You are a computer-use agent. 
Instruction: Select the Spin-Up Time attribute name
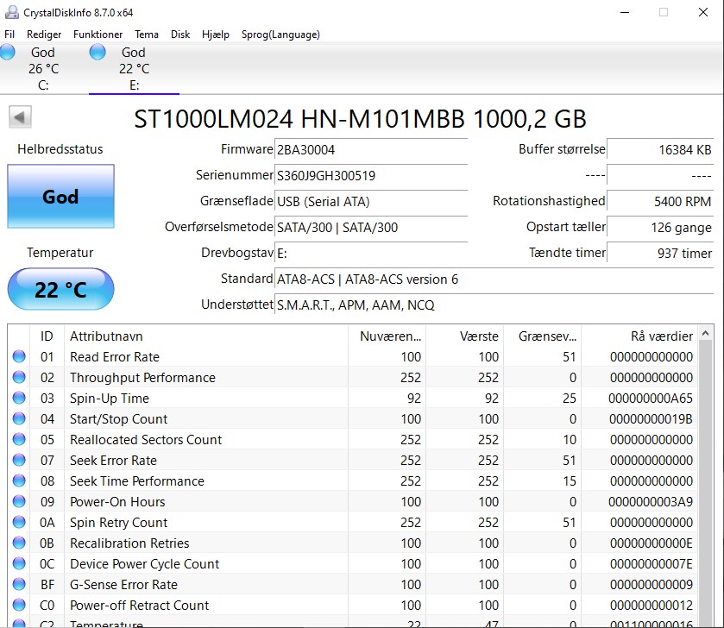pos(110,399)
